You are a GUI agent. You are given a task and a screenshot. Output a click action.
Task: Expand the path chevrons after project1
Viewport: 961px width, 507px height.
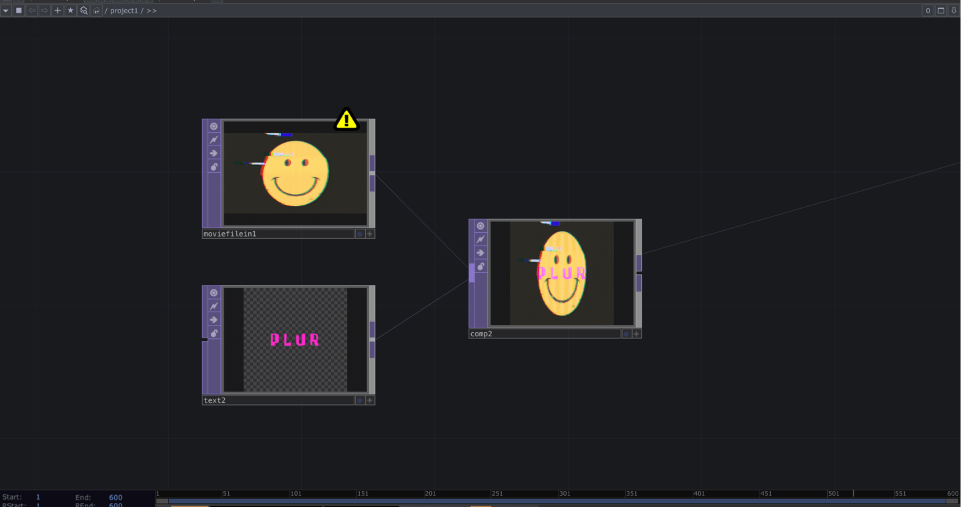(x=152, y=11)
